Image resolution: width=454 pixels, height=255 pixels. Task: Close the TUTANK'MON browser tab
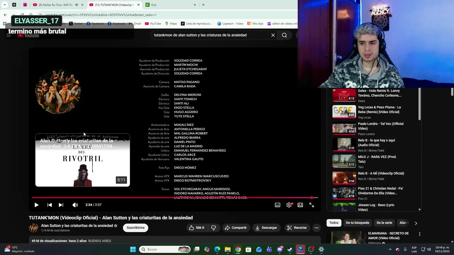pos(138,5)
